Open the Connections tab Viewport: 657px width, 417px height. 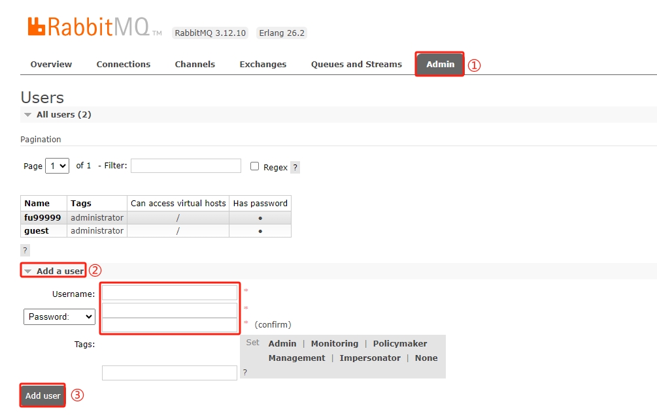tap(123, 65)
